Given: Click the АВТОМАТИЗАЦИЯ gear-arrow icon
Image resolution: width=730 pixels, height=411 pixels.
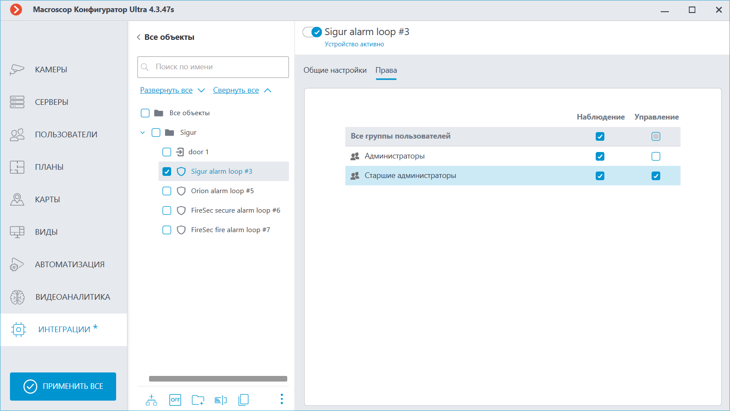Looking at the screenshot, I should click(x=17, y=265).
